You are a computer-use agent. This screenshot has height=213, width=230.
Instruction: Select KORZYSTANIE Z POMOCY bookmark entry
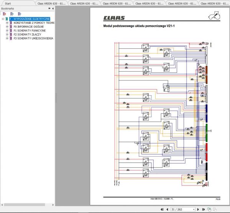[34, 23]
